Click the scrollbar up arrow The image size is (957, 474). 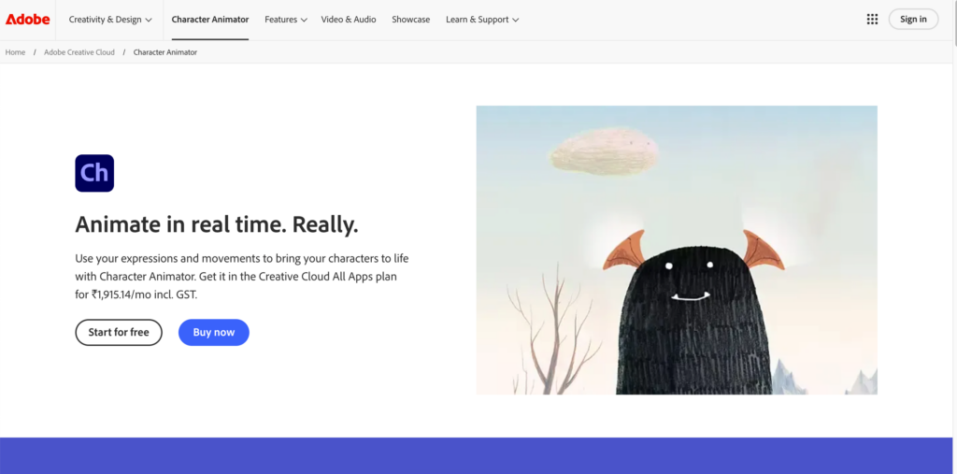(951, 5)
